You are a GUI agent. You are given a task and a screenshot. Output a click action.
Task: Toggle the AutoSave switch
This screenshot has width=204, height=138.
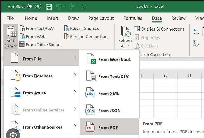point(34,6)
